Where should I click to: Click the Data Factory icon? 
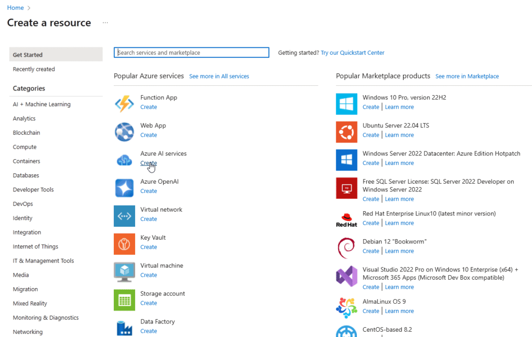click(124, 328)
